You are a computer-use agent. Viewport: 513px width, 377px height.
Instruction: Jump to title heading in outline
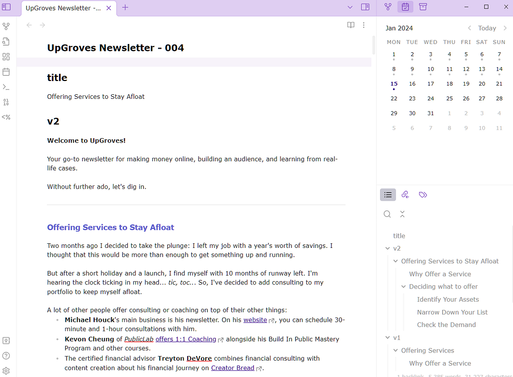(399, 236)
